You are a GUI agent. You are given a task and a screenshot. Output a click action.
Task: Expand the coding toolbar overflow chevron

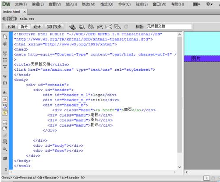(x=6, y=169)
